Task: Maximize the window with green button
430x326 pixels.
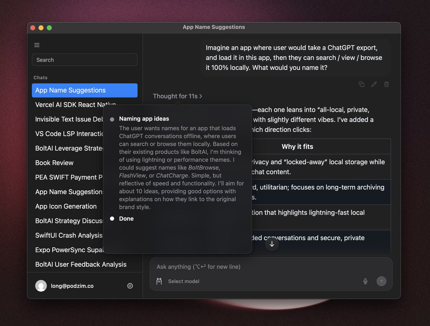Action: 49,28
